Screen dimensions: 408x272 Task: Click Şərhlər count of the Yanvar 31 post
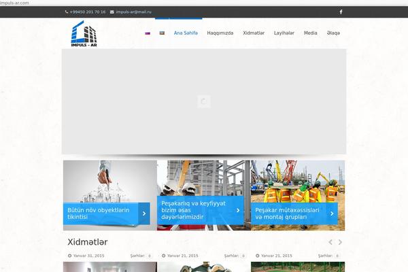[150, 256]
